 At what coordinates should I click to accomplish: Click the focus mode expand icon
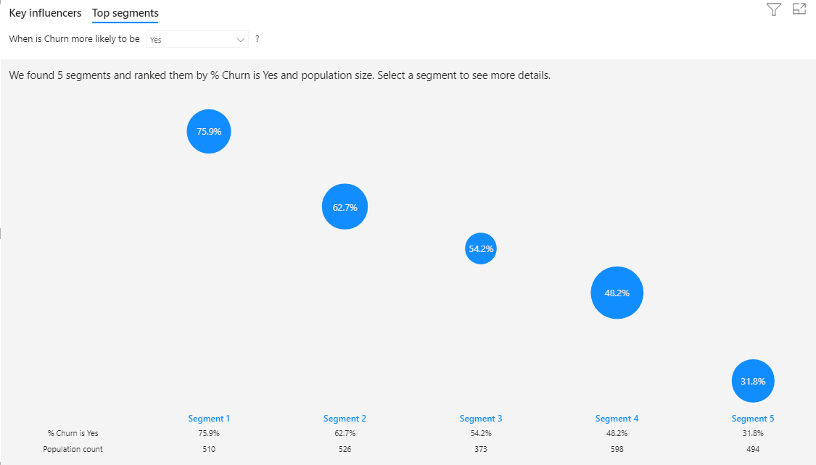tap(799, 9)
